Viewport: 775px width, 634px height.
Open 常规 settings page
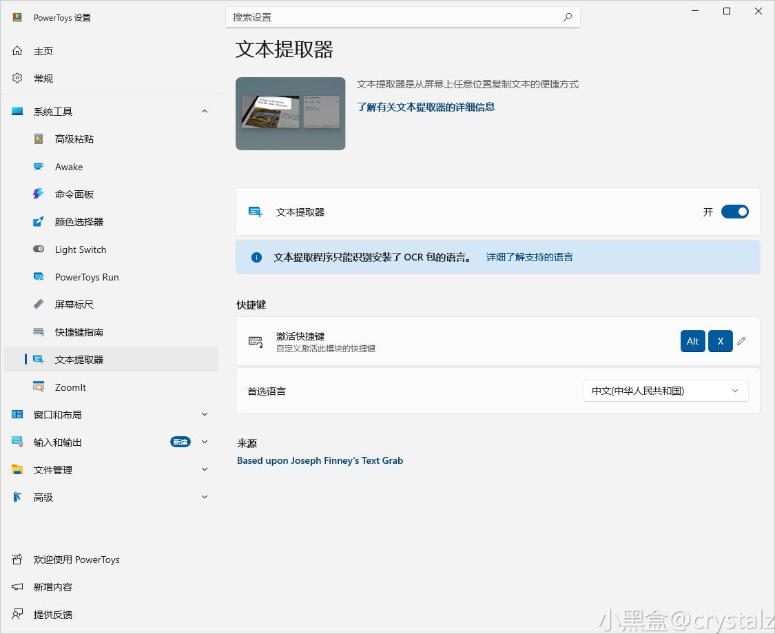tap(111, 78)
